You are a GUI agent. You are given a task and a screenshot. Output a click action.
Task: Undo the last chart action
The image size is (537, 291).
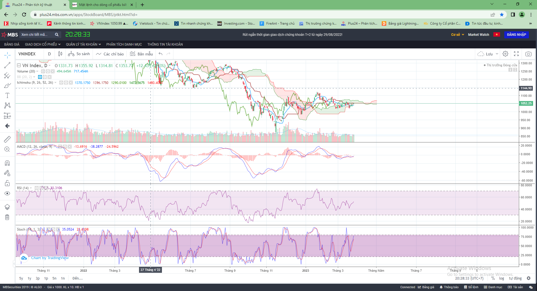tap(161, 54)
